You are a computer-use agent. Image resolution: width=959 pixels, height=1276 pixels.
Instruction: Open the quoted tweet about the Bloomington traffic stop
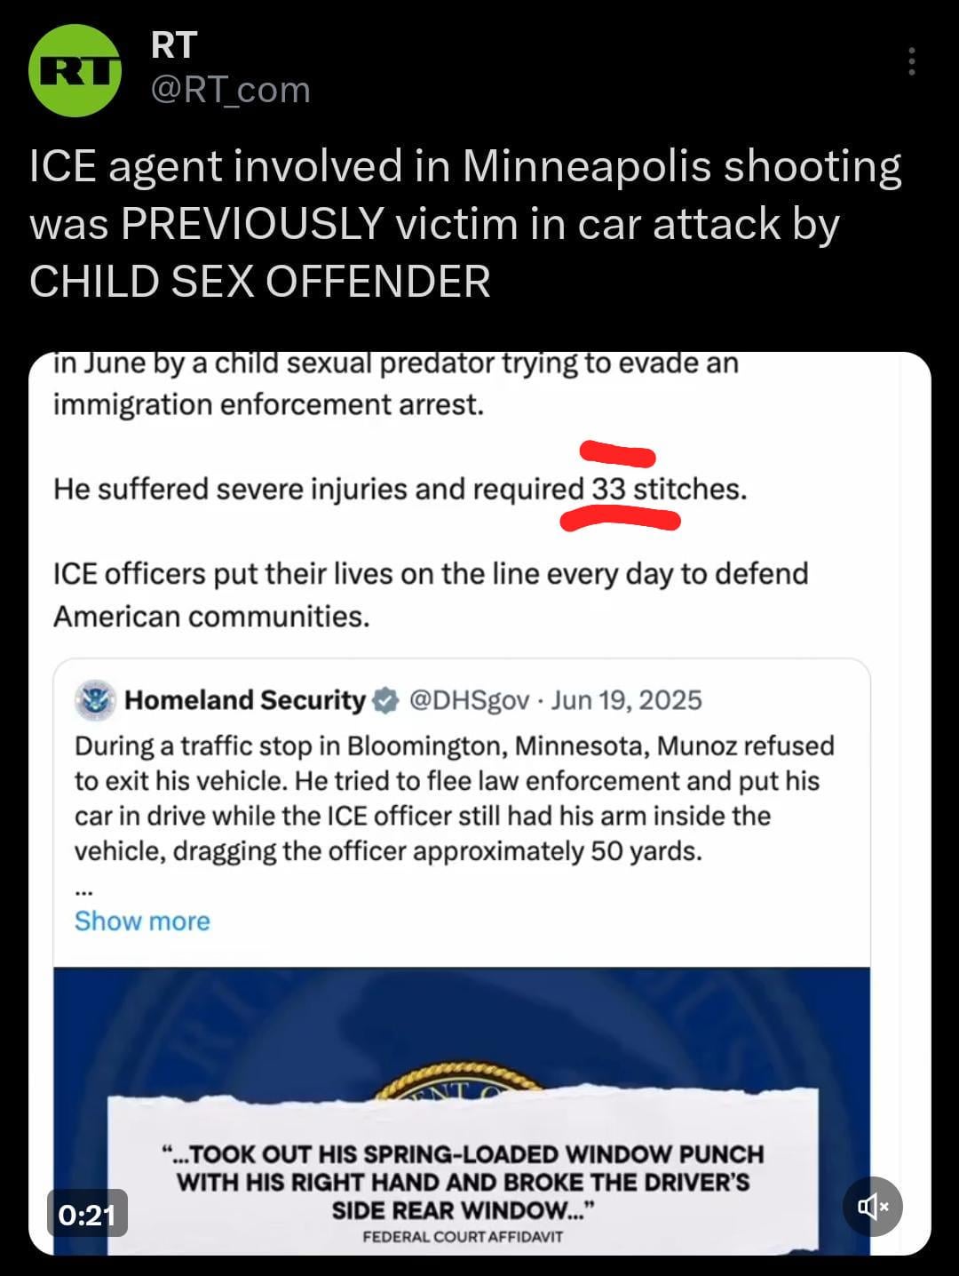(x=454, y=798)
